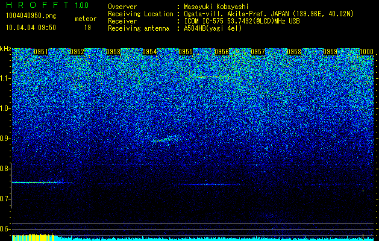
Task: Click the observer name Masayuki Kobayashi
Action: pos(216,7)
